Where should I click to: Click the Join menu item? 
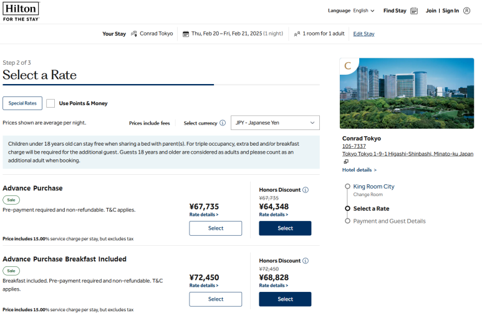click(431, 11)
